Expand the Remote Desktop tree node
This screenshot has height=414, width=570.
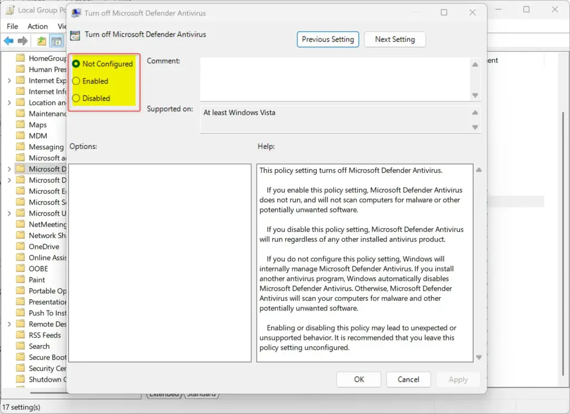pos(9,324)
